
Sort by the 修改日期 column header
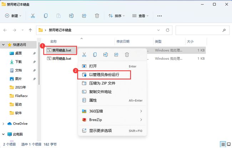123,41
